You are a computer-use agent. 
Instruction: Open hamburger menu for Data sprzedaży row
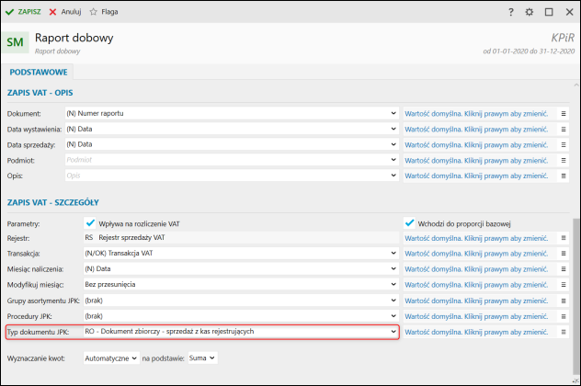[x=564, y=143]
